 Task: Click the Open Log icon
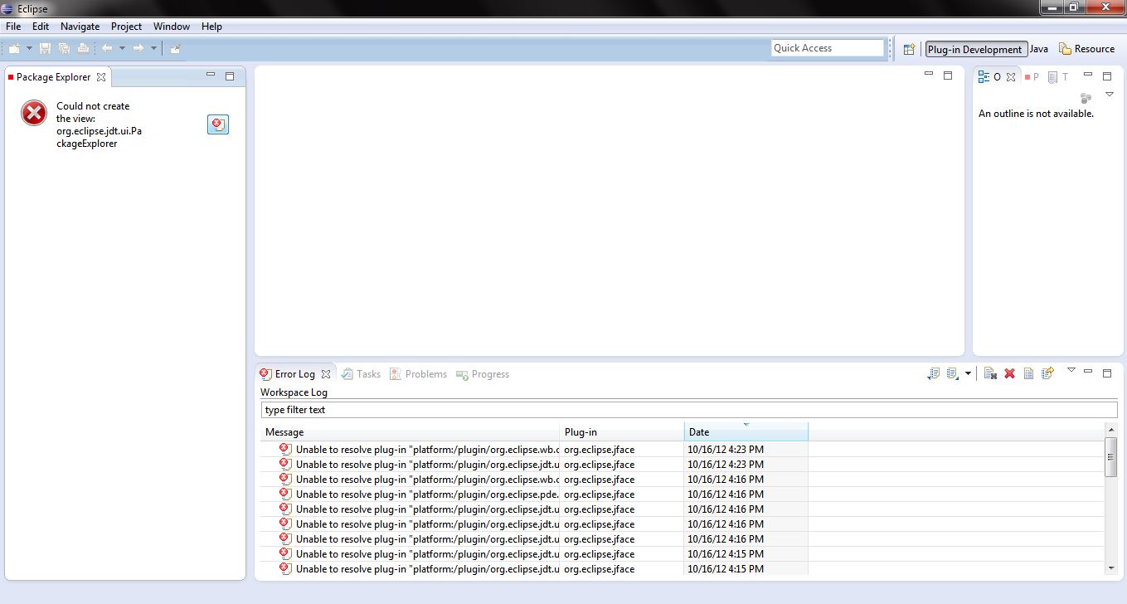[1028, 373]
